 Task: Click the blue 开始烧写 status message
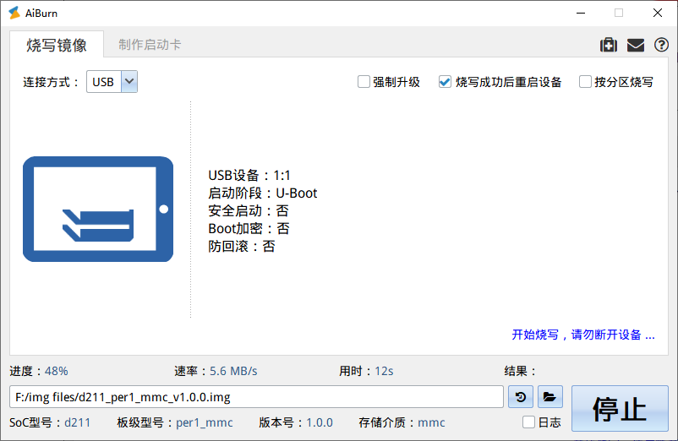[582, 335]
